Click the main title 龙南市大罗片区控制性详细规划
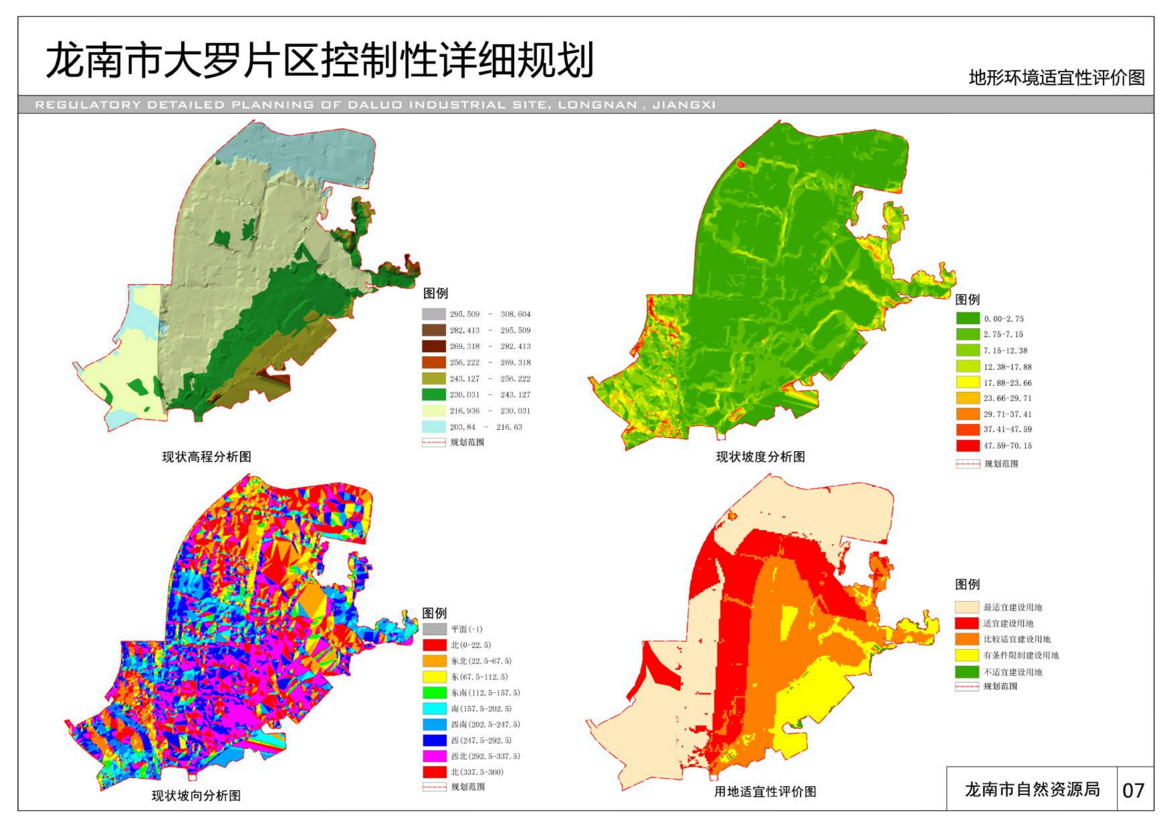 click(x=319, y=60)
